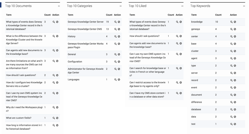
Task: Exclude 'test' keyword using circle-slash icon
Action: point(235,124)
